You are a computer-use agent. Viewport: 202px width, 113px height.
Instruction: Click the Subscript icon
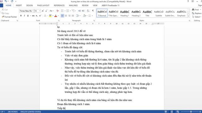click(37, 16)
